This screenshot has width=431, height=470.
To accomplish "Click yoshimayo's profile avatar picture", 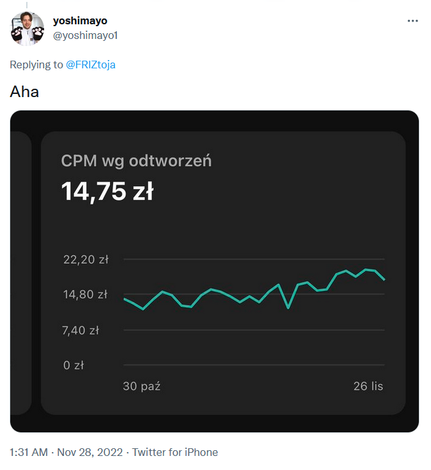I will pos(27,28).
